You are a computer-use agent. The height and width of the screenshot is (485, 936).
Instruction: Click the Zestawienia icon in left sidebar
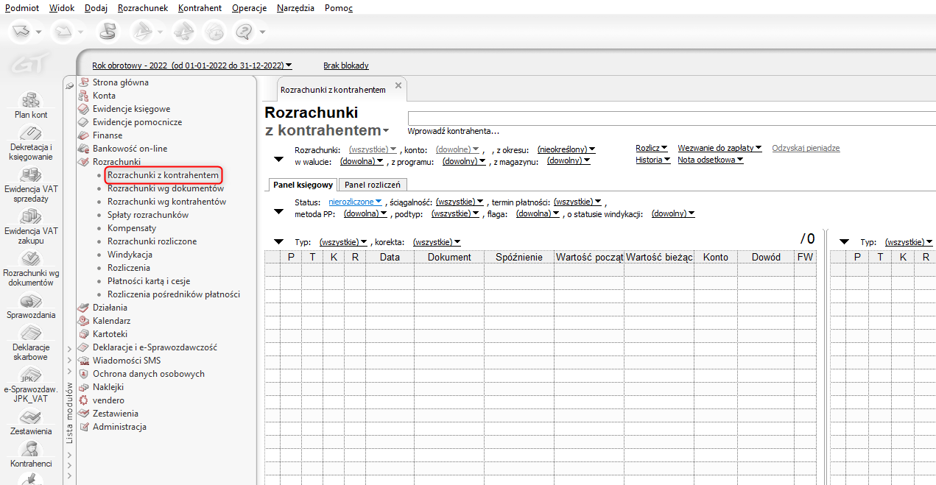(31, 418)
